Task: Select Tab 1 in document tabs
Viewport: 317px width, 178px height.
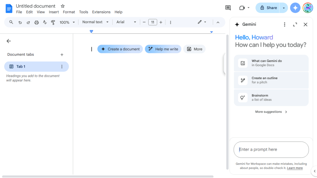Action: coord(36,66)
